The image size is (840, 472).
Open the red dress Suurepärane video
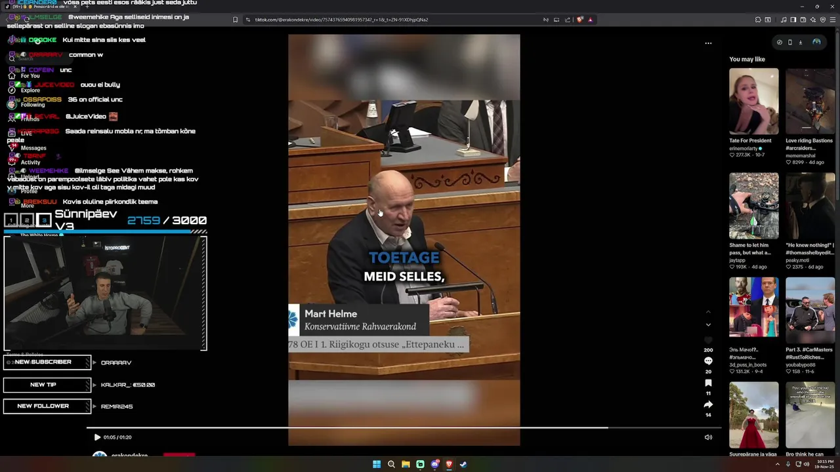coord(754,415)
